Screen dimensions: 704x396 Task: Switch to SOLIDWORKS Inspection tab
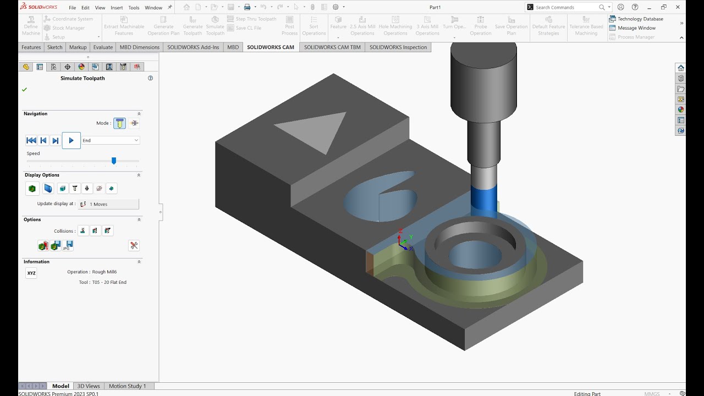tap(398, 47)
